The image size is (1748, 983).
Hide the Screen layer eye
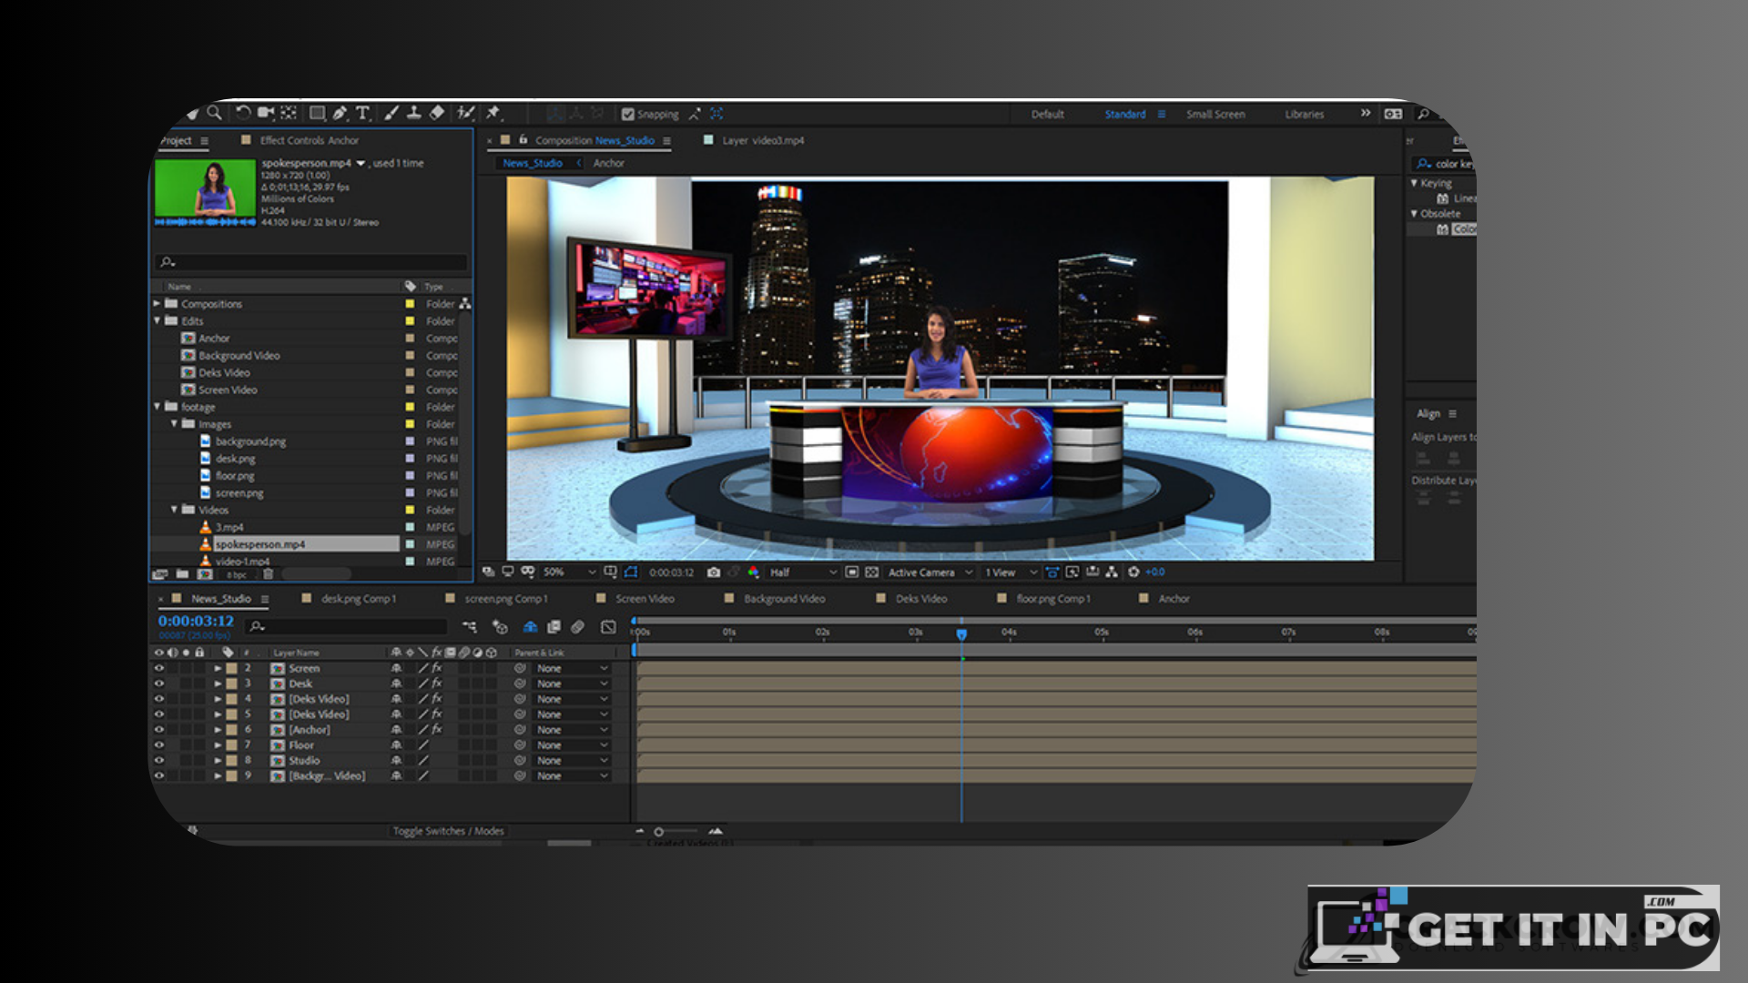click(159, 668)
